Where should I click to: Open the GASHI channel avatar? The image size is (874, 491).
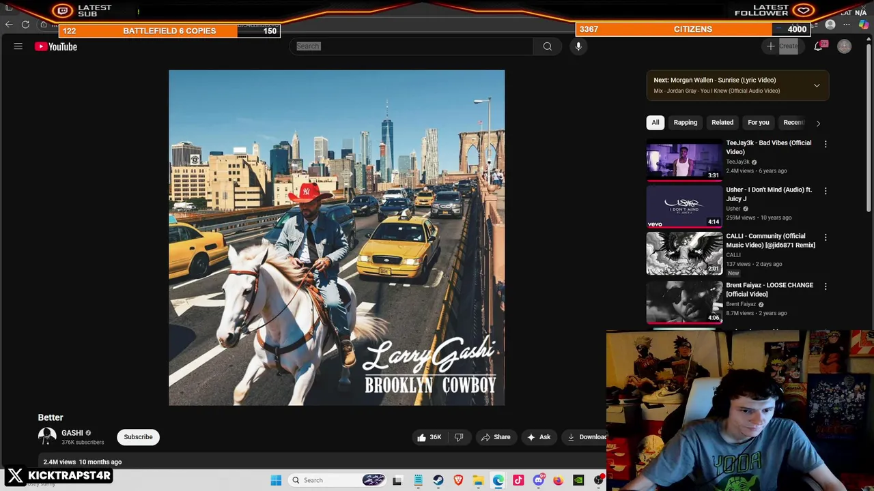pyautogui.click(x=47, y=437)
